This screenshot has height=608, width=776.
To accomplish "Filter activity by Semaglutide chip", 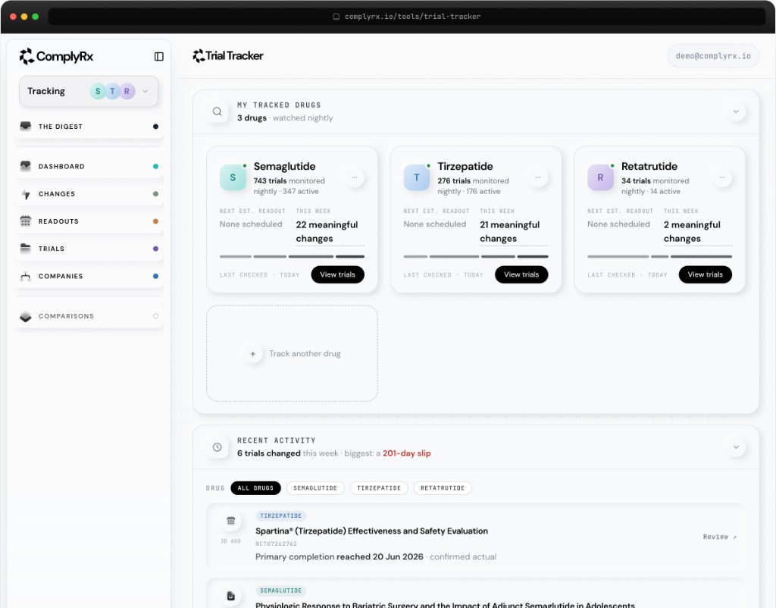I will click(315, 488).
